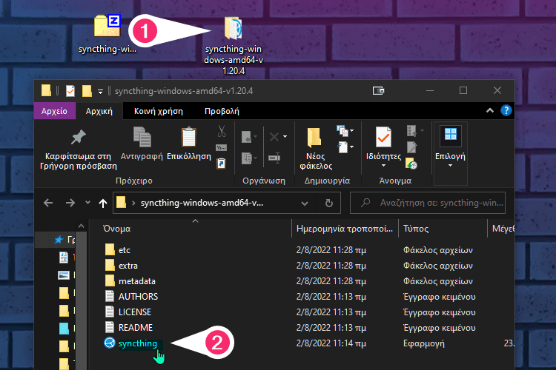Go forward with the right arrow button
The height and width of the screenshot is (370, 556).
70,203
